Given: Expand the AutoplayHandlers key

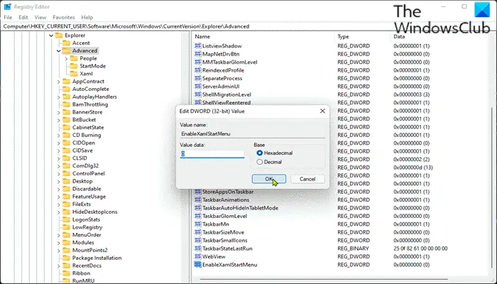Looking at the screenshot, I should (59, 97).
